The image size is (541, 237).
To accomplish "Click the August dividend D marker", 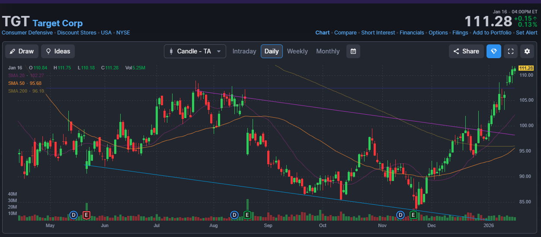I will tap(234, 215).
